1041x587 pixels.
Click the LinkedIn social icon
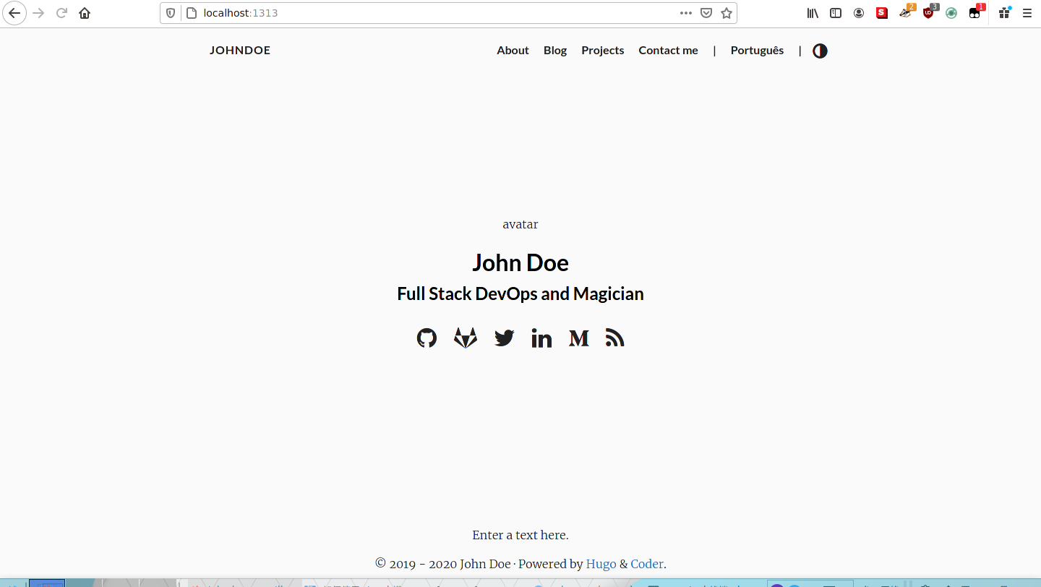click(541, 338)
